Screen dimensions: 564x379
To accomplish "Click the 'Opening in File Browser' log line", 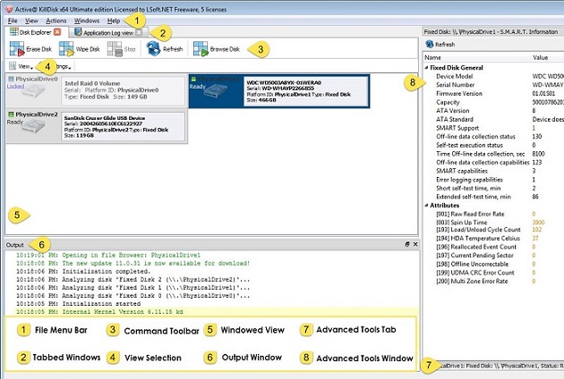I will (x=108, y=256).
